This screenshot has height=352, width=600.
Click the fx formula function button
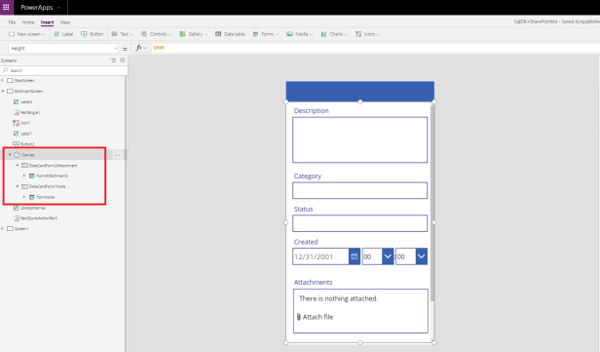tap(140, 48)
